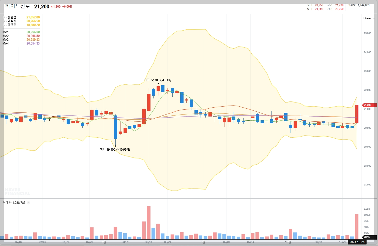Screen dimensions: 378x246
Task: Click the BB lower value 18,880.20
Action: pyautogui.click(x=33, y=25)
